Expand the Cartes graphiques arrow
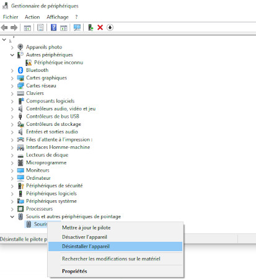Screen dimensions: 256x279 (x=12, y=78)
